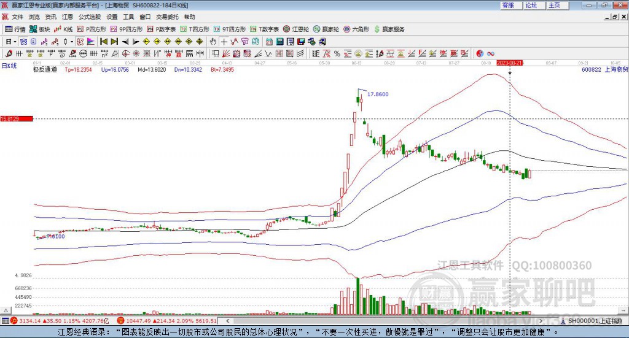Screen dimensions: 629x338
Task: Open the 设置 menu
Action: (x=112, y=17)
